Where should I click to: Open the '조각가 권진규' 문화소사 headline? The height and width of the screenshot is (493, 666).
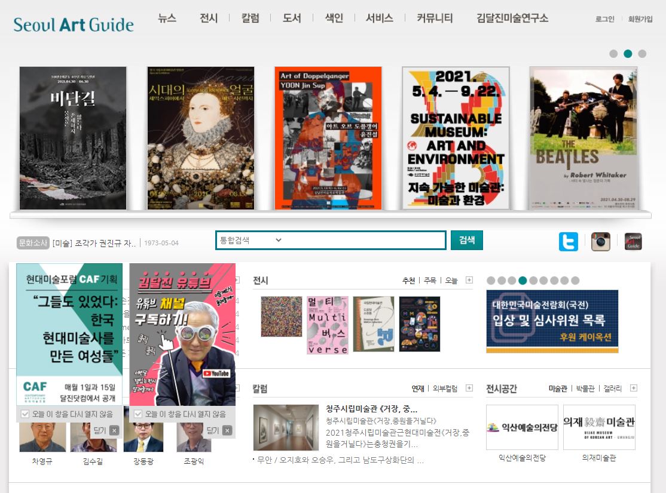tap(94, 243)
